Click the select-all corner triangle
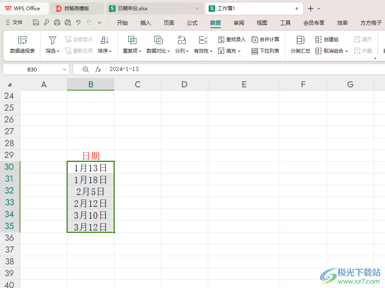The width and height of the screenshot is (385, 288). pyautogui.click(x=9, y=85)
